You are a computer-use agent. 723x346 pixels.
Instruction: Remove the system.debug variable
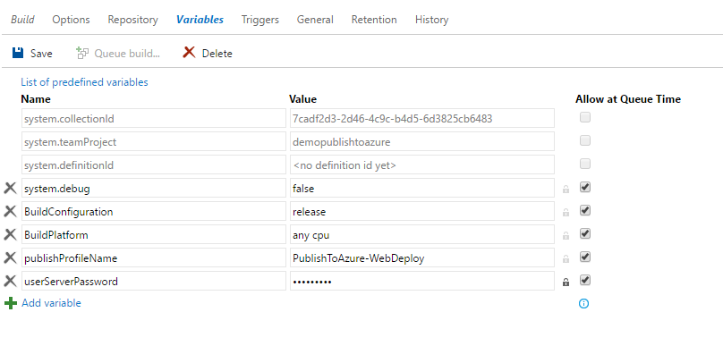coord(10,188)
